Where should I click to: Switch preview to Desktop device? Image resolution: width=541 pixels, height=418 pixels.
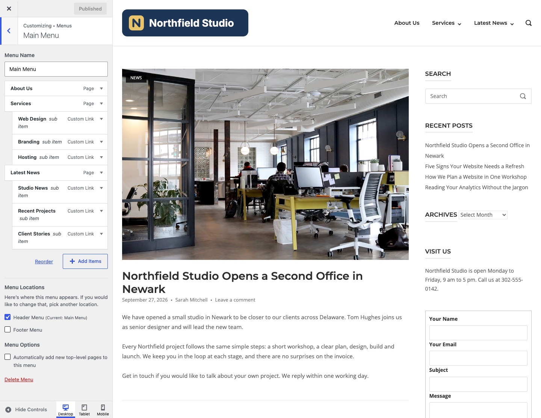click(65, 409)
